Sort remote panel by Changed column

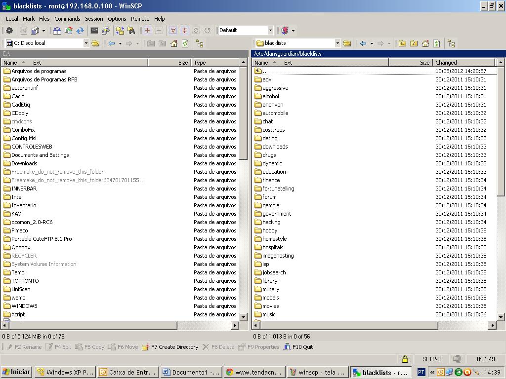pos(464,63)
